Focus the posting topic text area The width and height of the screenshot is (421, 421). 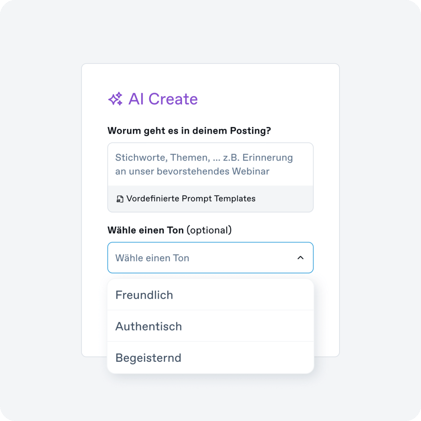tap(210, 165)
